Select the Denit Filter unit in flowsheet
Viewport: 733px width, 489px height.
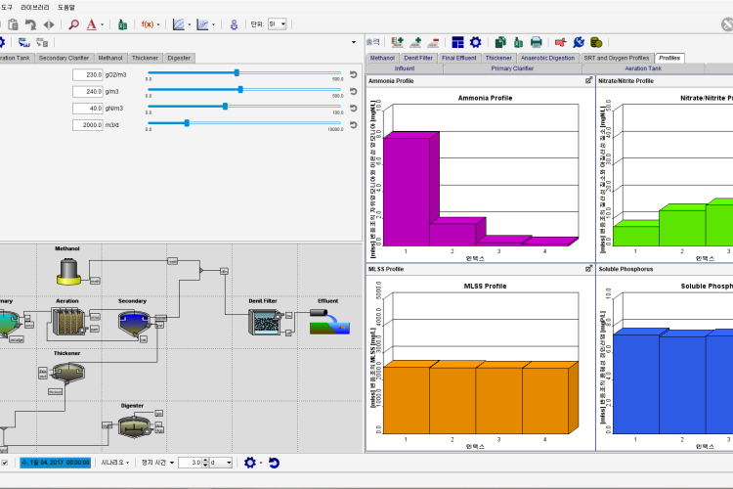(265, 323)
